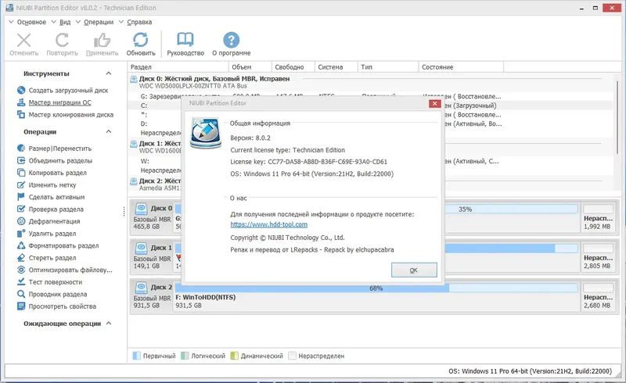Collapse the Инструменты section
The height and width of the screenshot is (383, 626).
pyautogui.click(x=109, y=73)
